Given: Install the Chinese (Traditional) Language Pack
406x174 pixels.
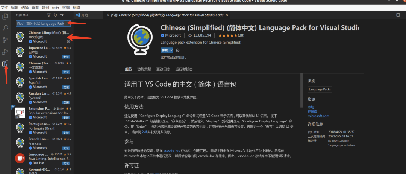Looking at the screenshot, I should 66,72.
